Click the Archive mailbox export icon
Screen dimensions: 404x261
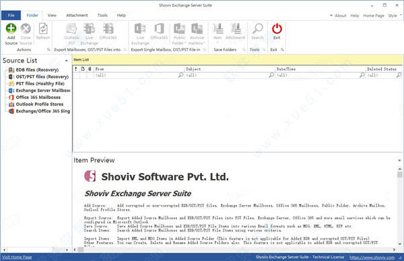click(197, 28)
